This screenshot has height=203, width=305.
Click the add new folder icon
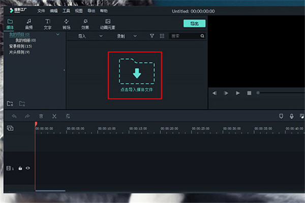[10, 104]
